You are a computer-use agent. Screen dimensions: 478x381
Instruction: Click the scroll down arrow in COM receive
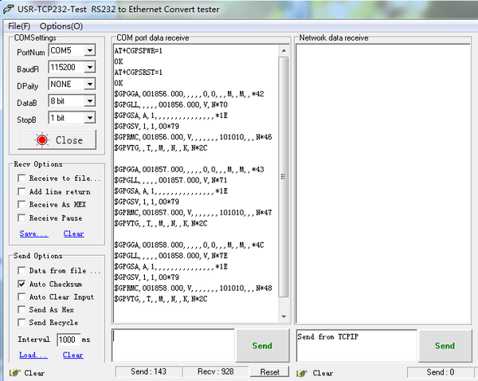coord(284,316)
